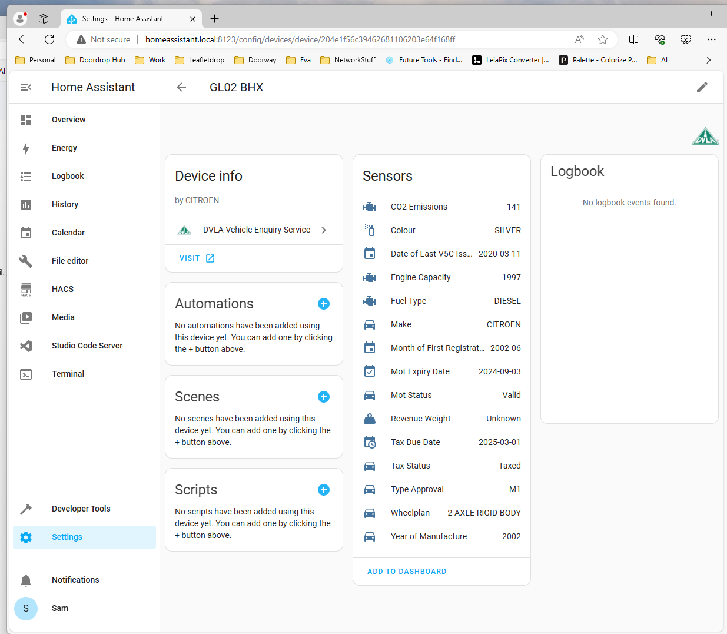Open a new browser tab
Viewport: 727px width, 634px height.
[215, 19]
